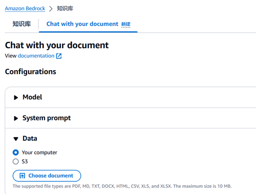Click the Model section triangle icon
Viewport: 256px width, 194px height.
(x=16, y=97)
